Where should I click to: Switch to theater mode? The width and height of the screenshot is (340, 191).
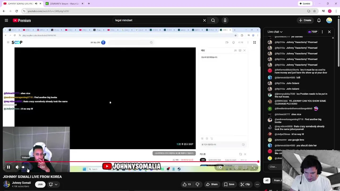pos(245,167)
